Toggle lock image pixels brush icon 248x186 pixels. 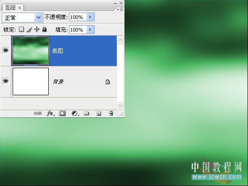(x=29, y=29)
